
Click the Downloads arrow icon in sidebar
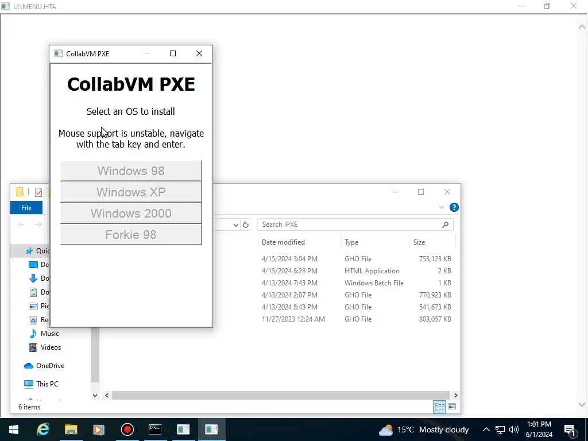tap(33, 278)
